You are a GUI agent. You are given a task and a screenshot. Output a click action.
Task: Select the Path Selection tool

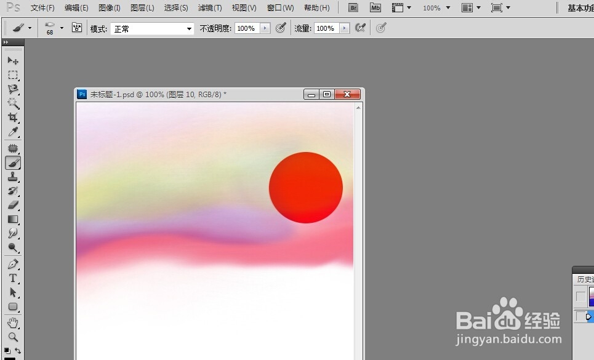[13, 292]
